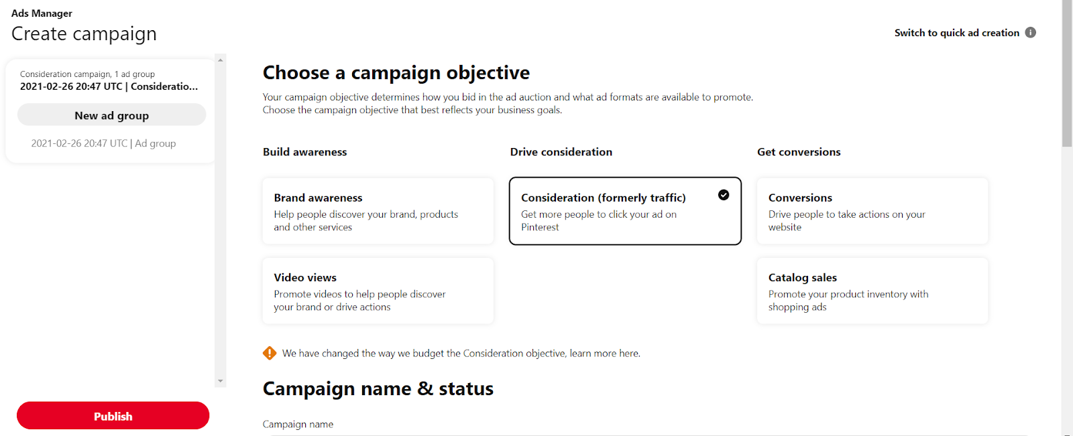1073x436 pixels.
Task: Choose the Video views objective
Action: pyautogui.click(x=378, y=291)
